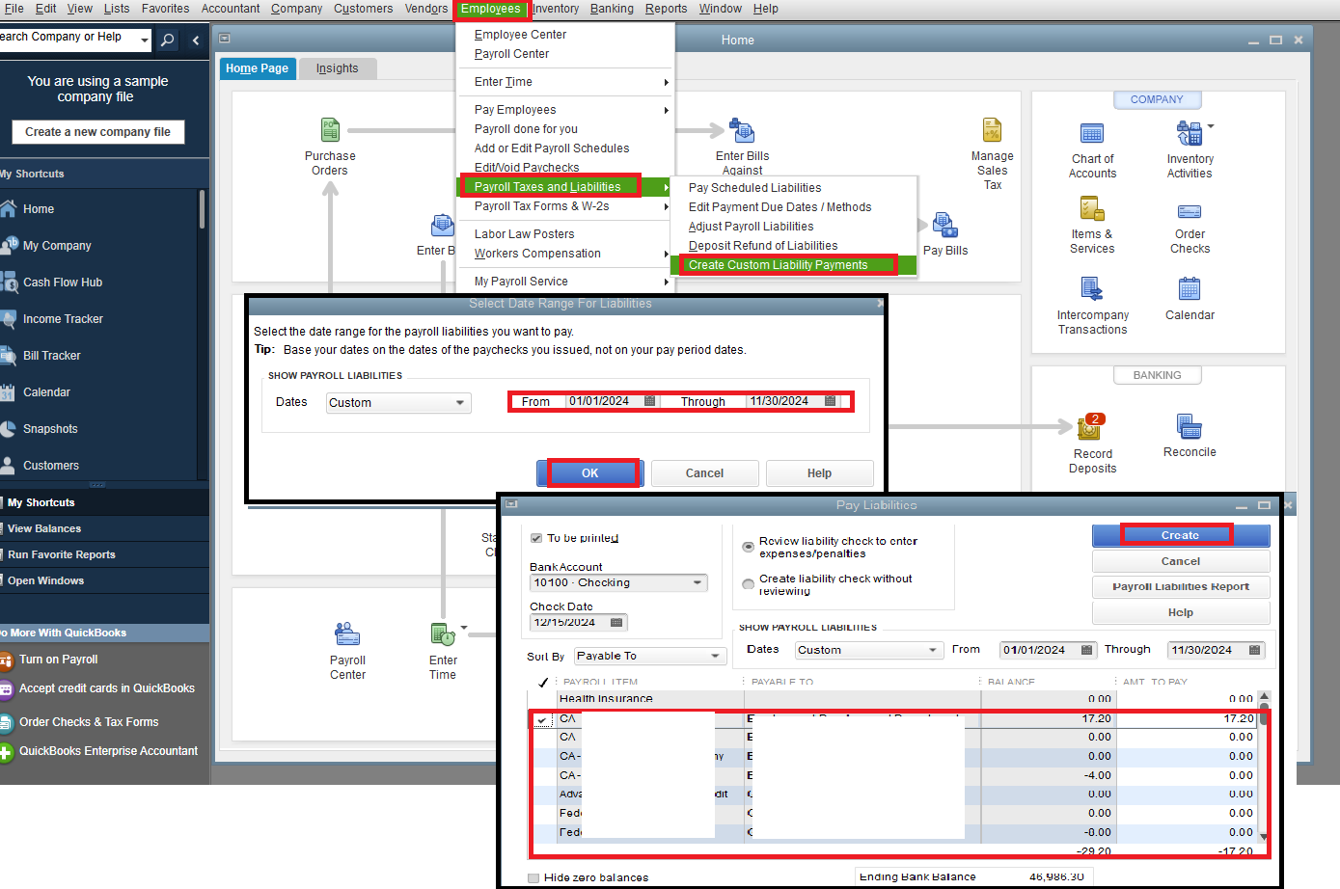Click scroll-down arrow in the liabilities list
Viewport: 1340px width, 889px height.
1264,837
